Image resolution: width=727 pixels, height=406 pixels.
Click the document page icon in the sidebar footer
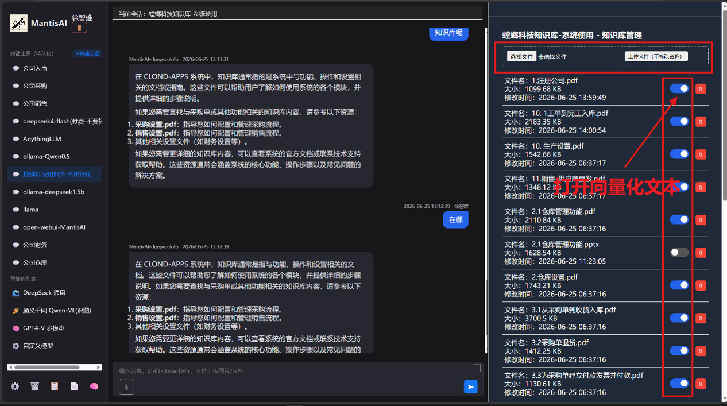point(74,386)
